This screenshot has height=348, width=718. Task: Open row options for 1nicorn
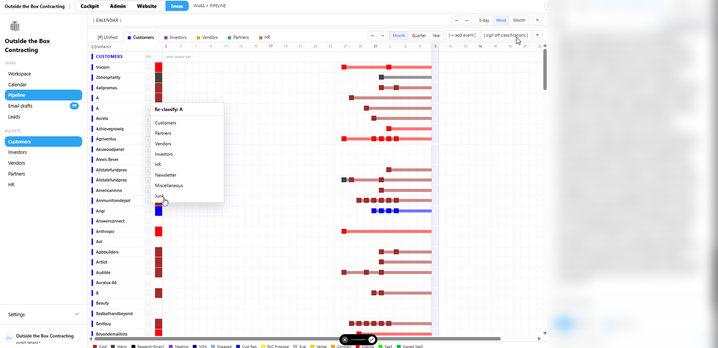coord(148,67)
